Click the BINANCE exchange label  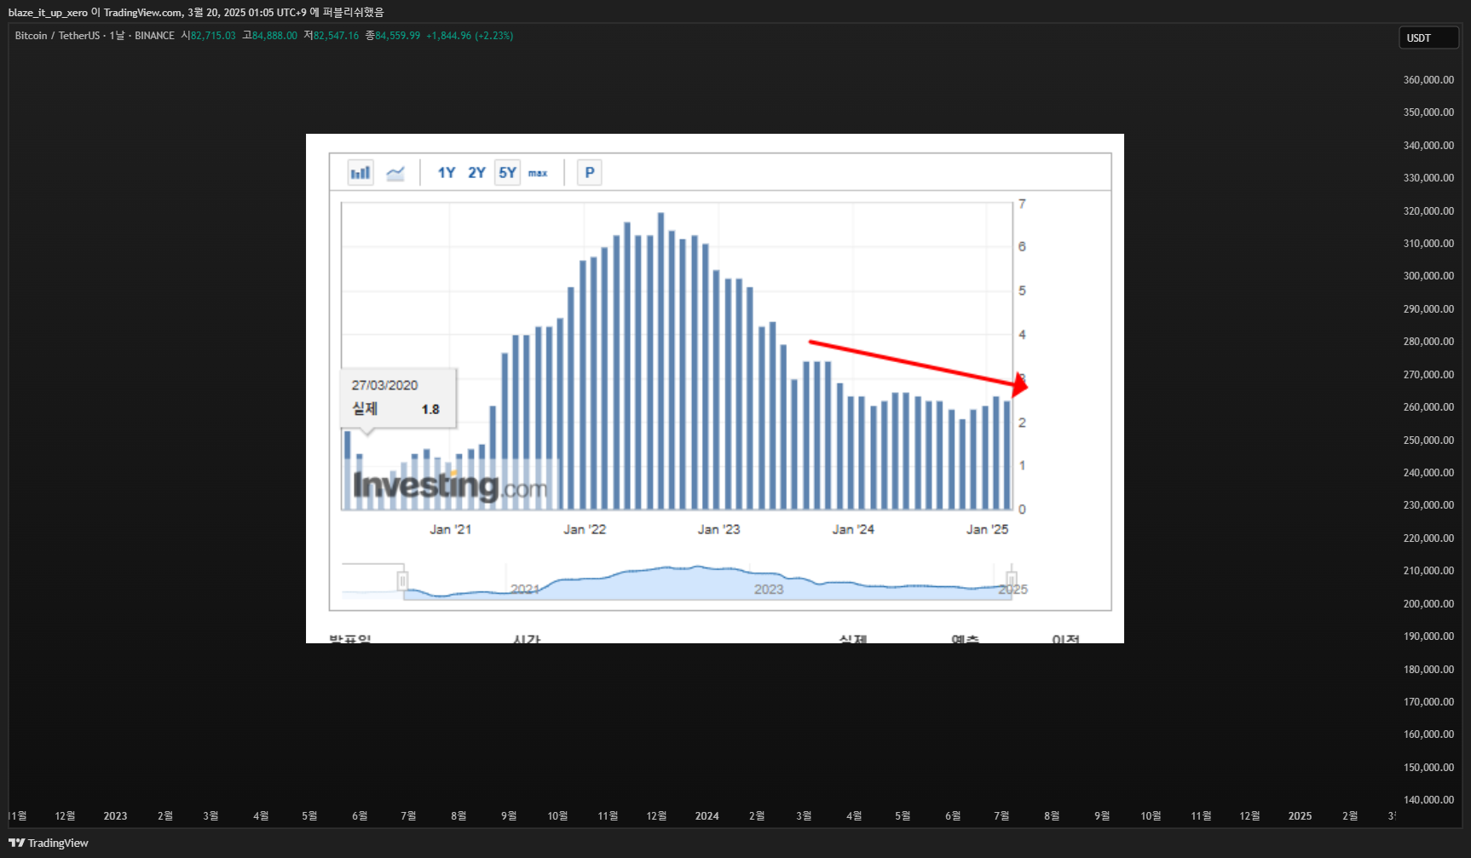(x=154, y=36)
